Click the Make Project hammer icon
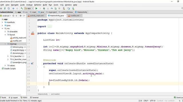The image size is (183, 102). click(x=22, y=8)
